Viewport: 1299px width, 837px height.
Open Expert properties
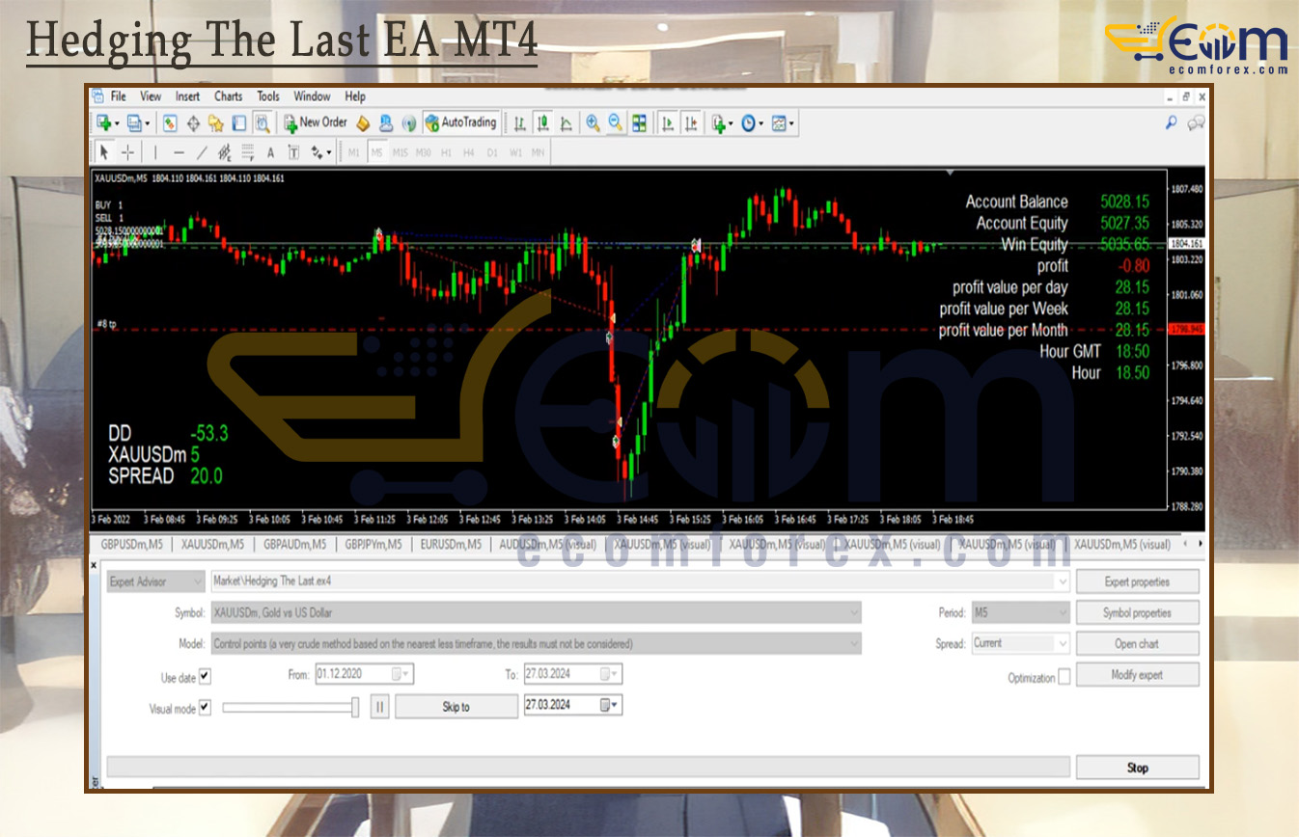(x=1137, y=580)
